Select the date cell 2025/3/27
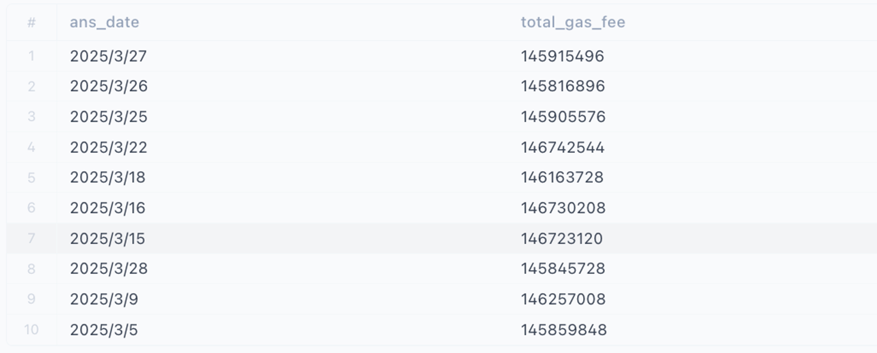Image resolution: width=877 pixels, height=353 pixels. coord(108,56)
